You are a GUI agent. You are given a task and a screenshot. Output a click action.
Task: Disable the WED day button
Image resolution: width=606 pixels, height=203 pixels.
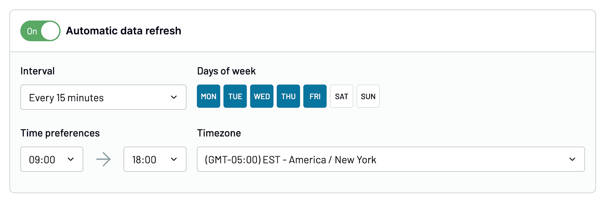(x=262, y=97)
